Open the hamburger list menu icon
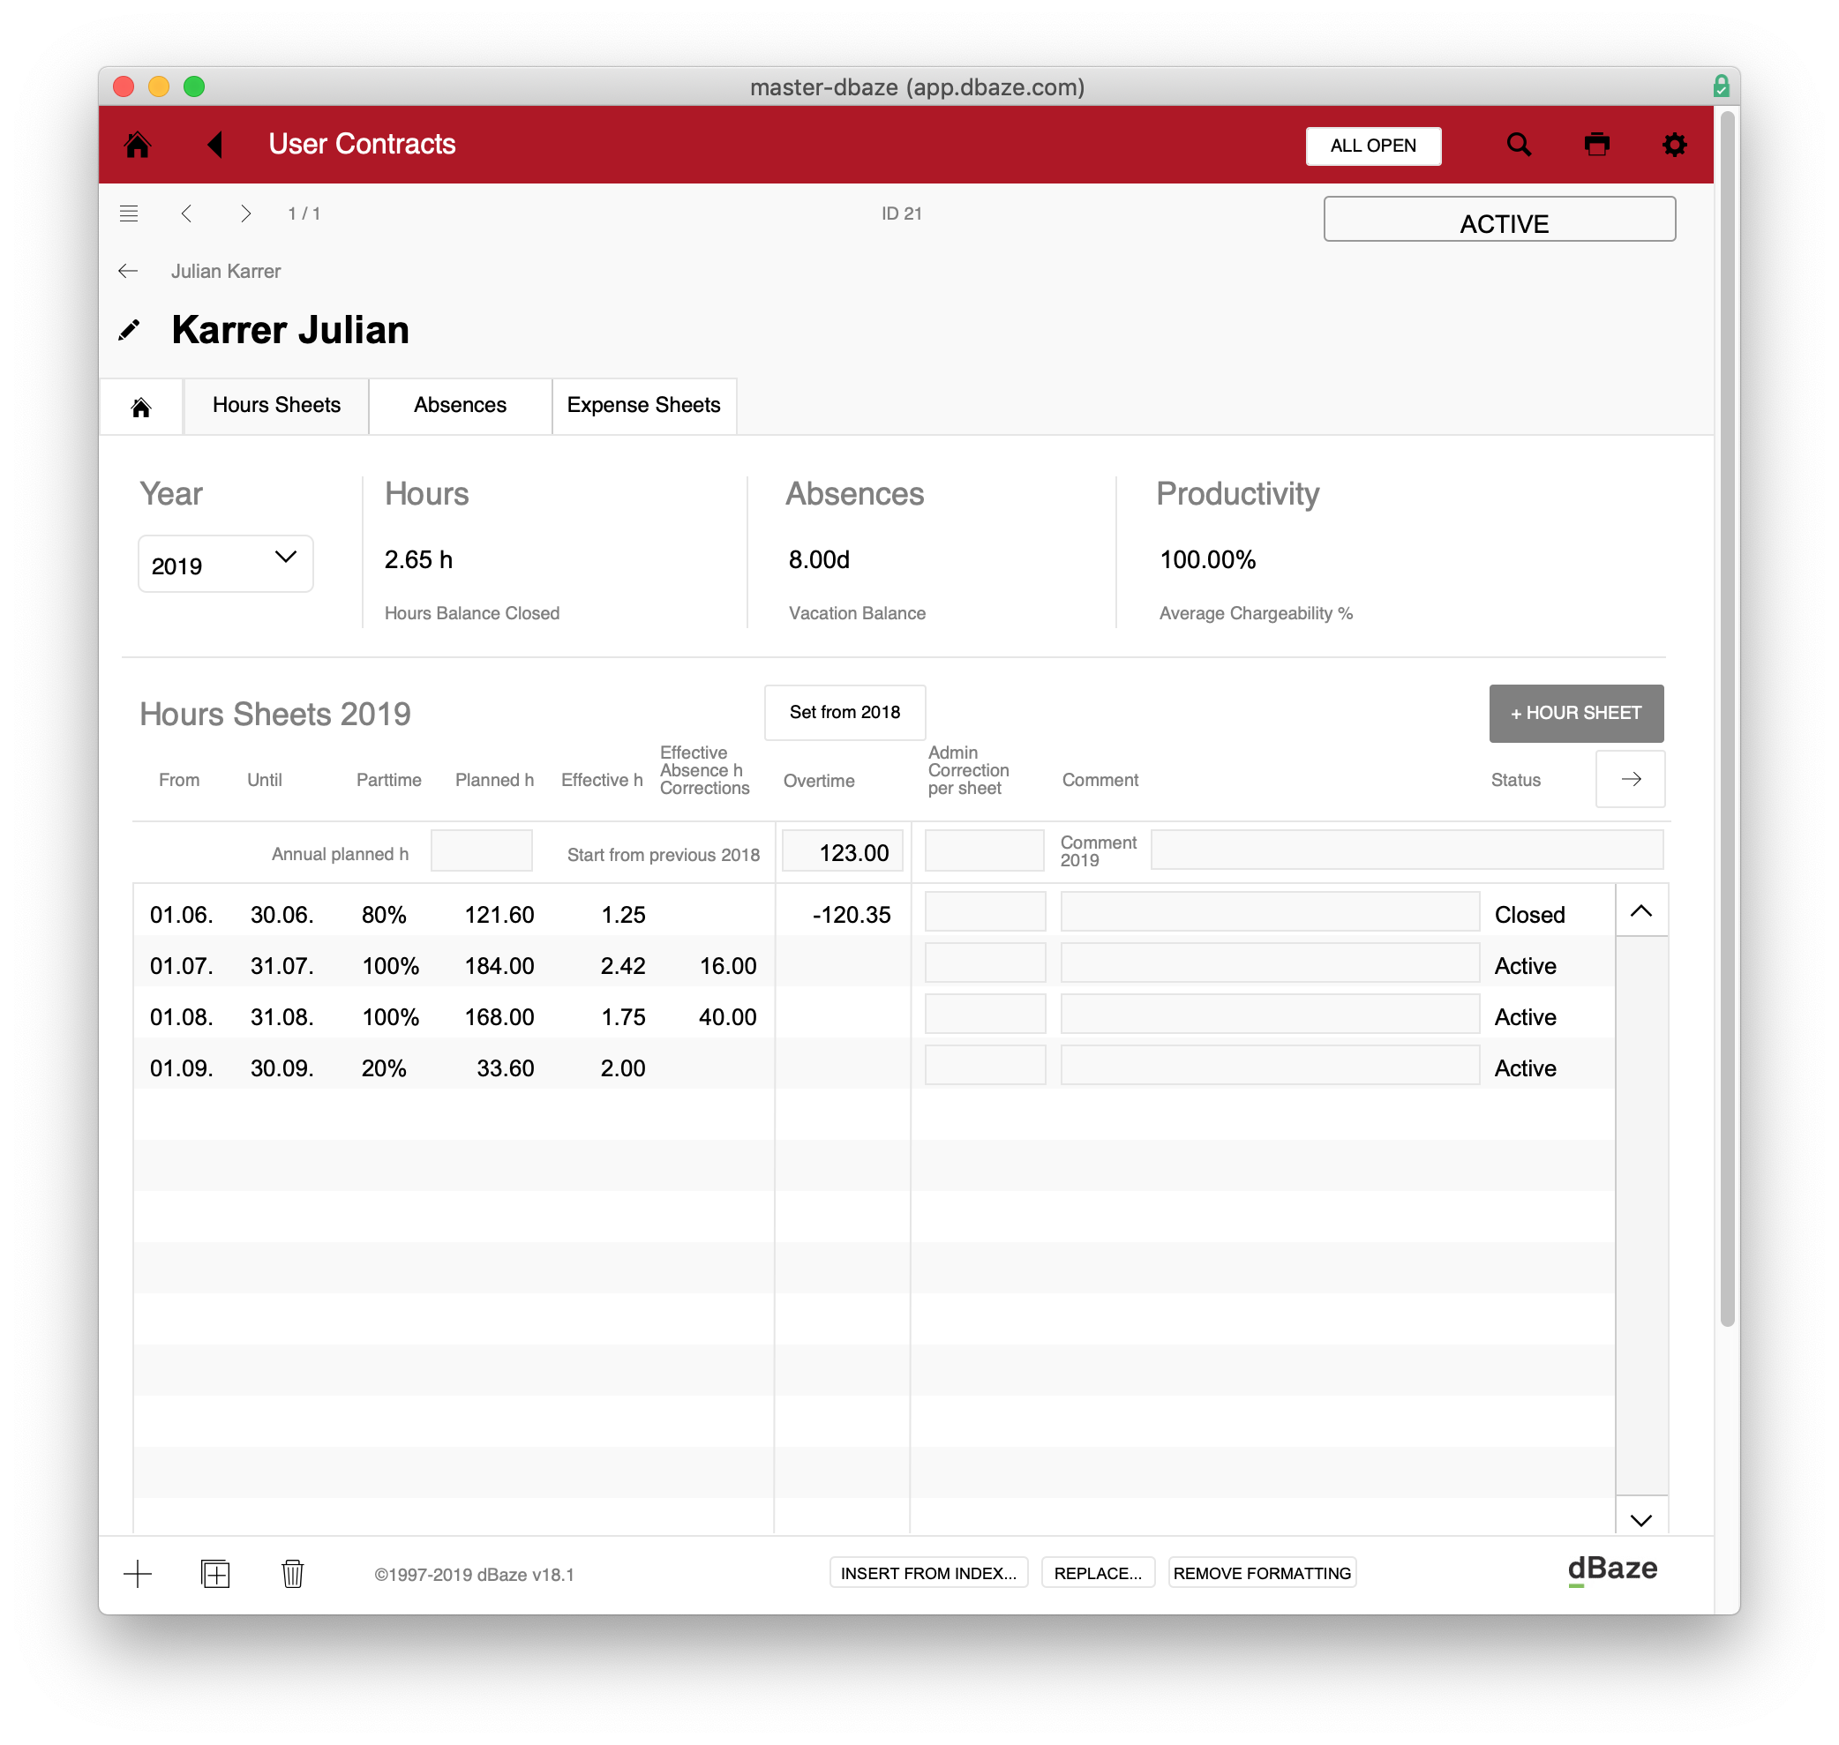Image resolution: width=1839 pixels, height=1745 pixels. point(130,214)
